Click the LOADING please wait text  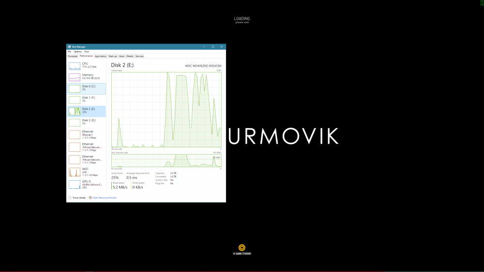[242, 20]
